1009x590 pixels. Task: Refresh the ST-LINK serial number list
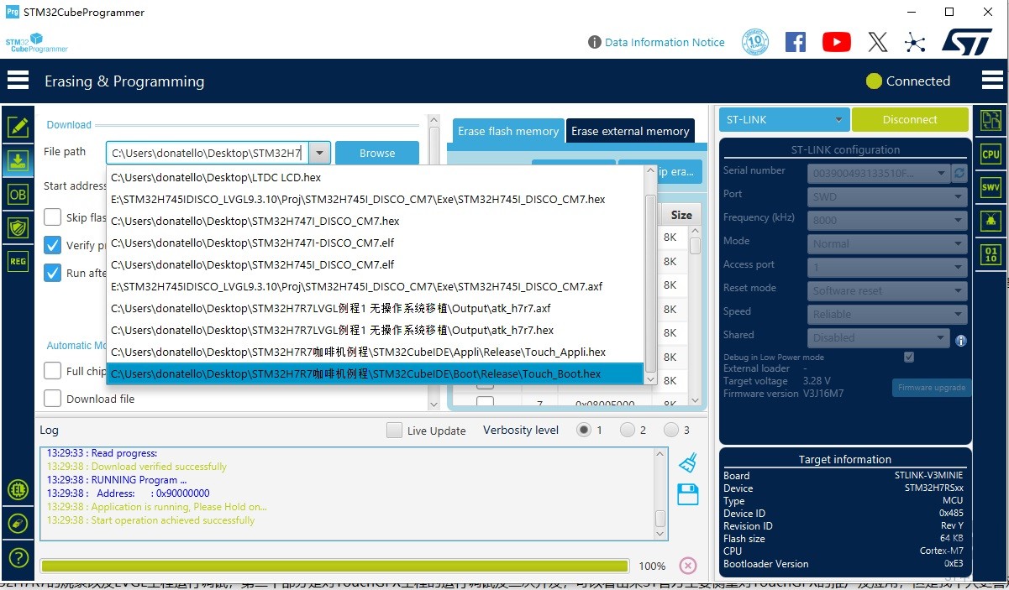coord(959,173)
